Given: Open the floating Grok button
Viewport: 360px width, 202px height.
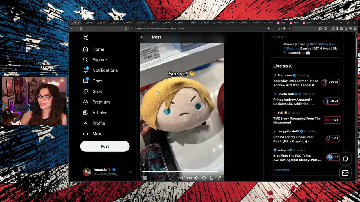Looking at the screenshot, I should 345,159.
